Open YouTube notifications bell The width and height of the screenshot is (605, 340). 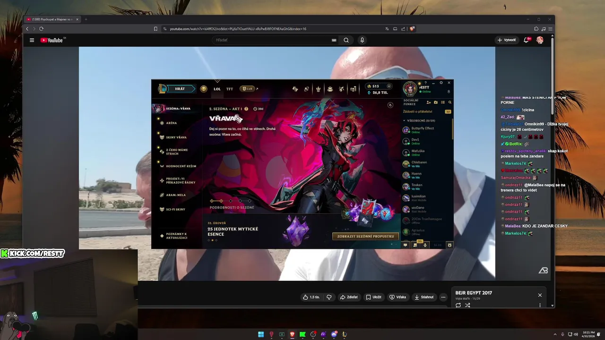tap(526, 40)
